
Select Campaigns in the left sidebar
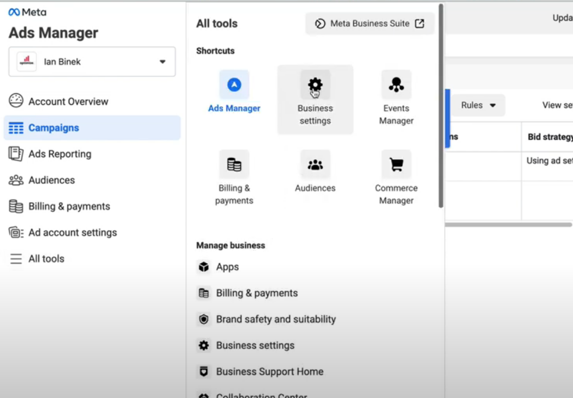tap(92, 128)
